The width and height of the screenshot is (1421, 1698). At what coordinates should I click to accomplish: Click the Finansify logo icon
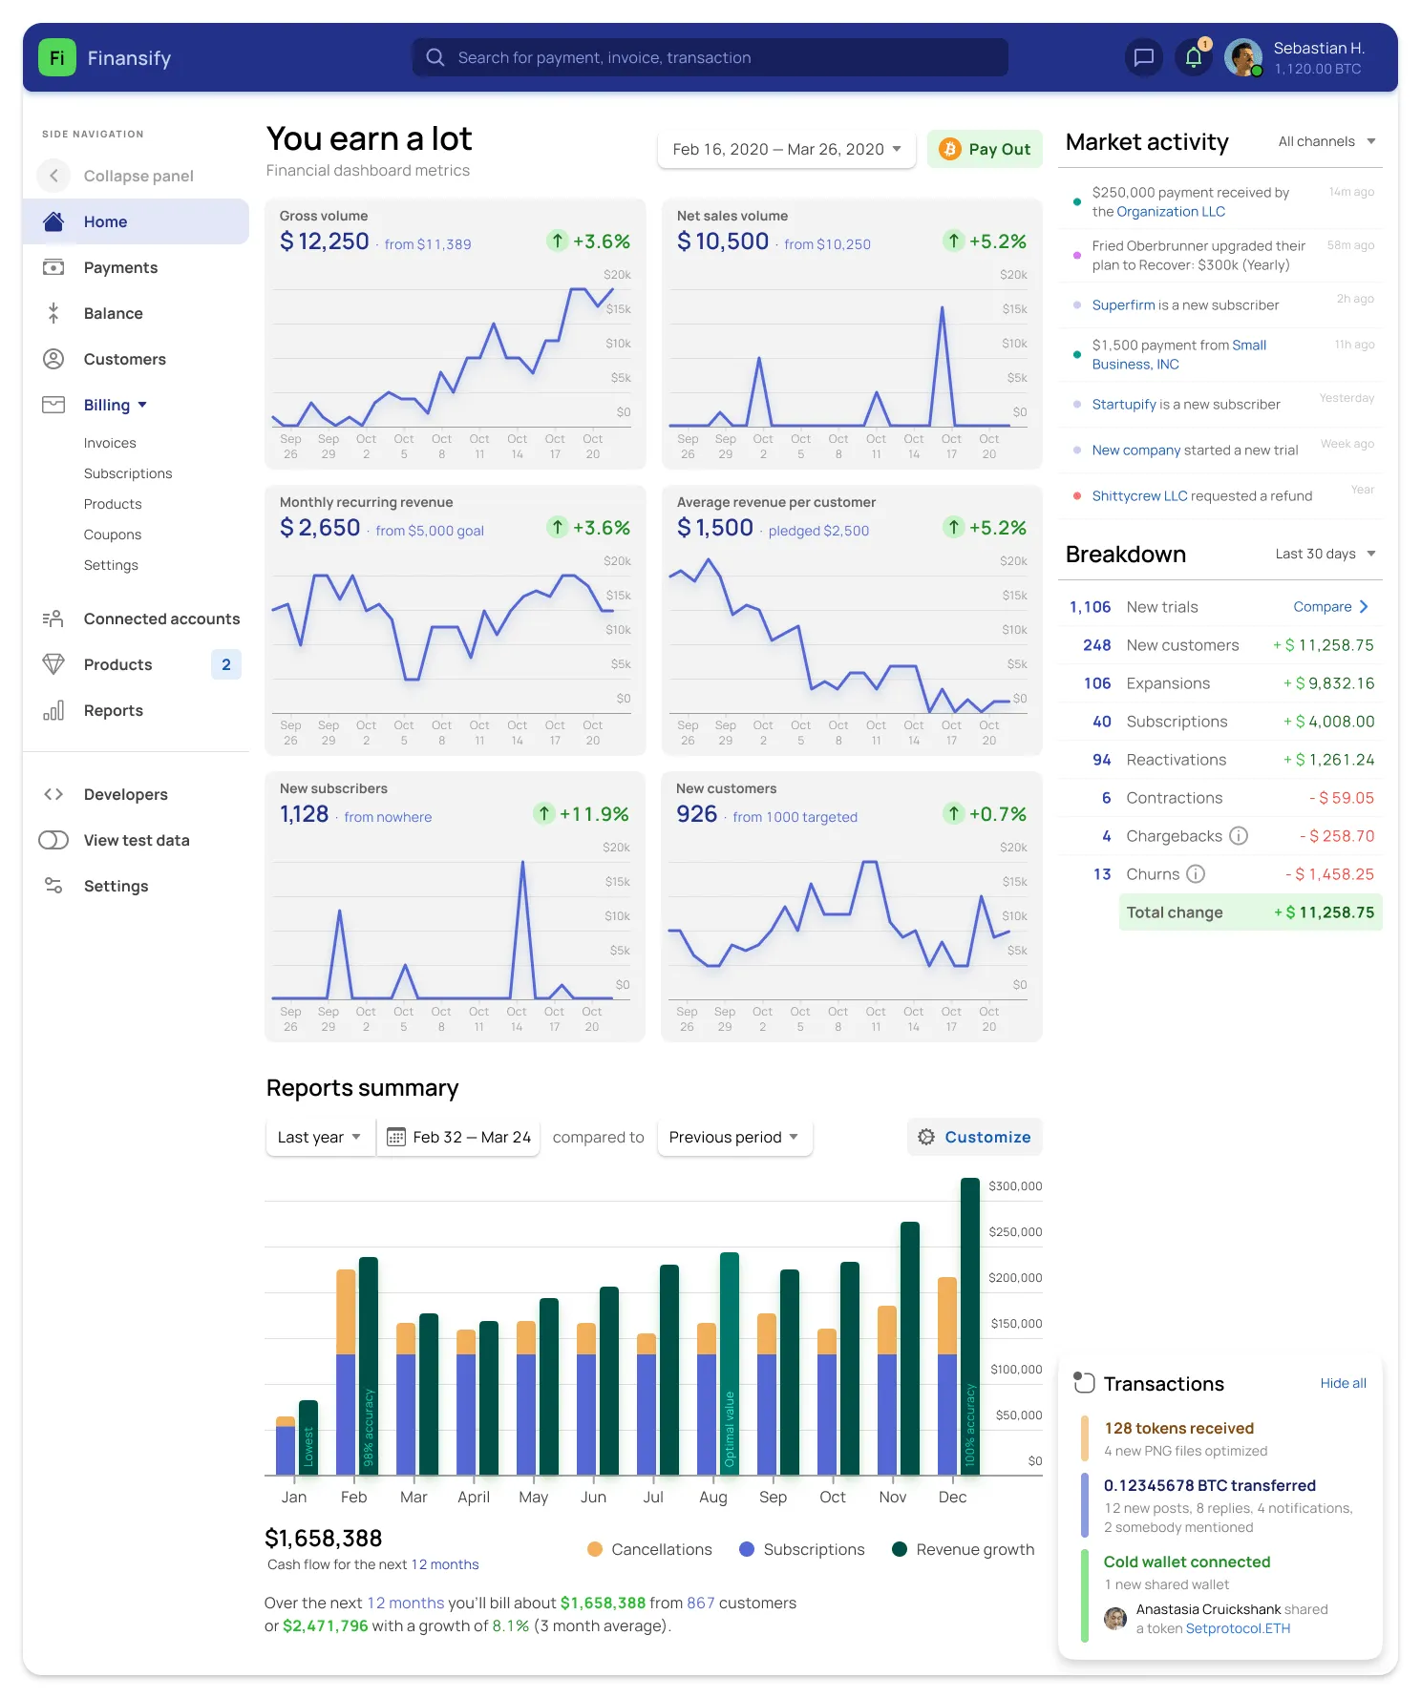click(x=57, y=58)
